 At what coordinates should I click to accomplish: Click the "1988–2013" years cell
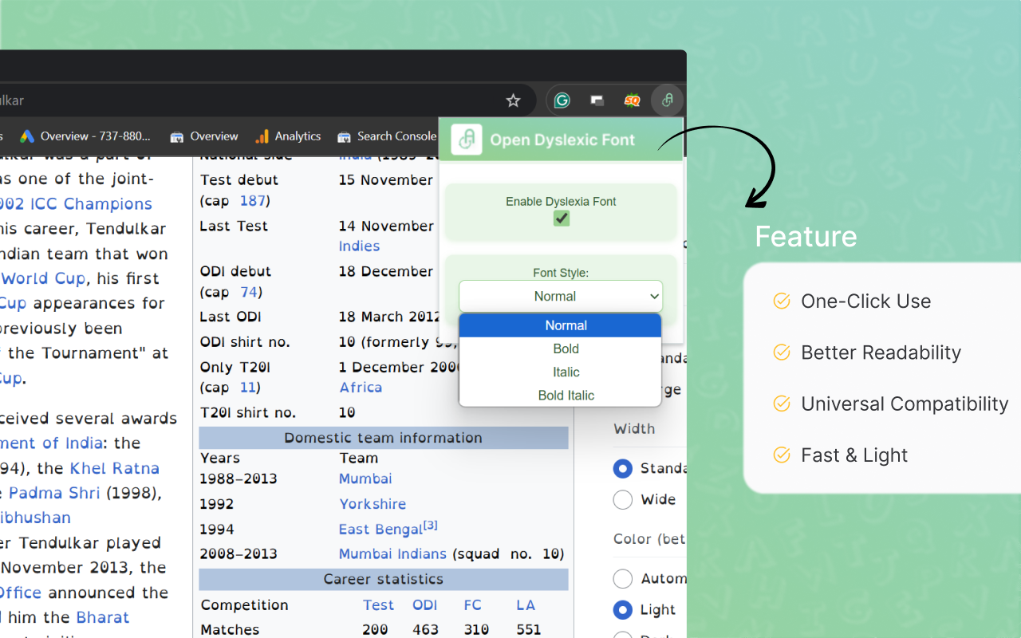[x=238, y=478]
